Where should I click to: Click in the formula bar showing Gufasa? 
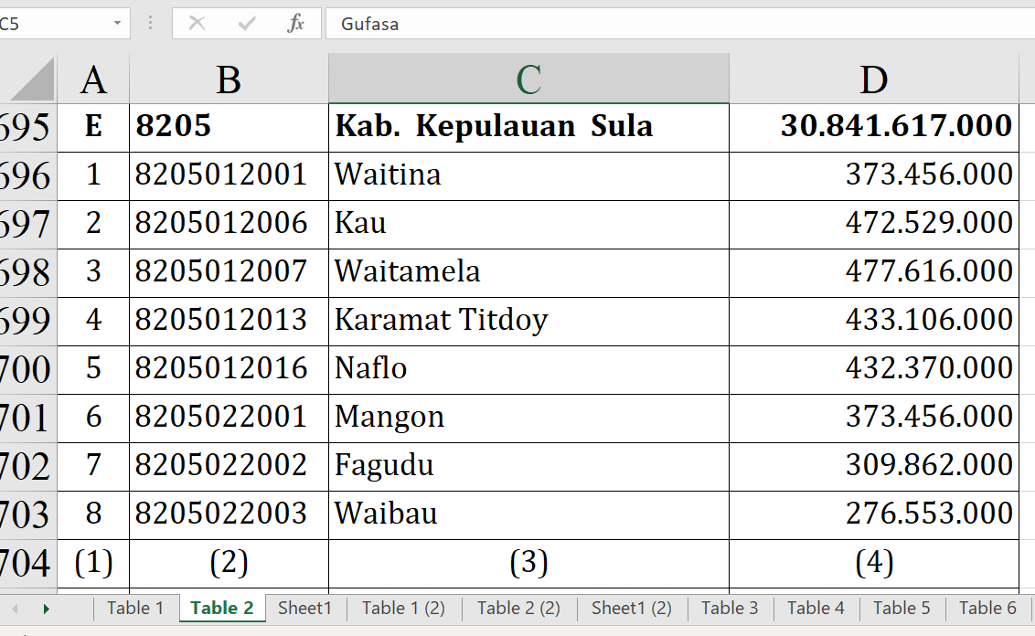(x=677, y=24)
